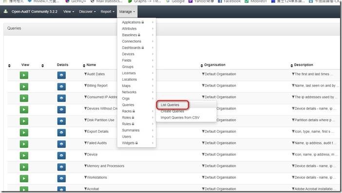The image size is (342, 193).
Task: Filter by Memory and Processors name
Action: [x=86, y=166]
